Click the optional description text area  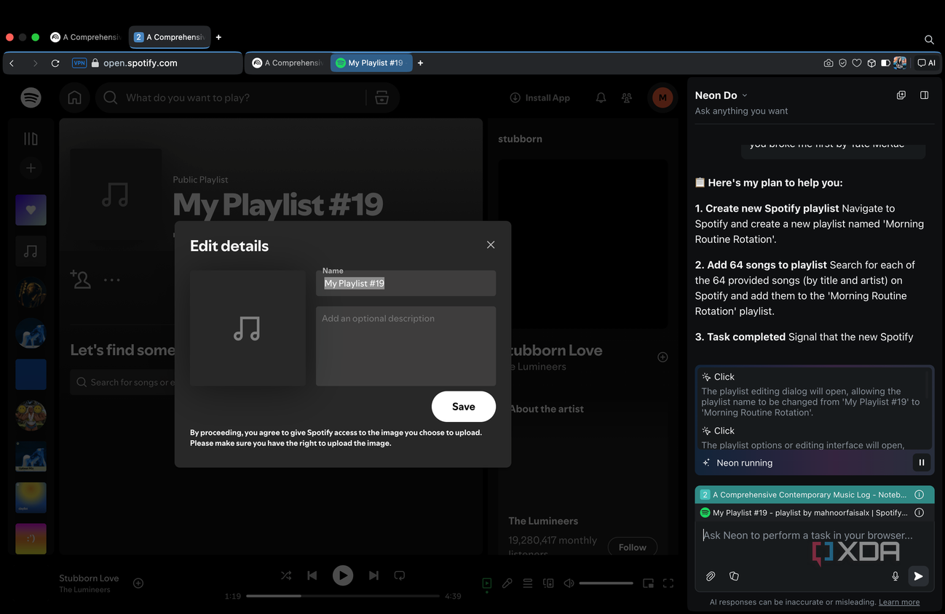click(406, 346)
